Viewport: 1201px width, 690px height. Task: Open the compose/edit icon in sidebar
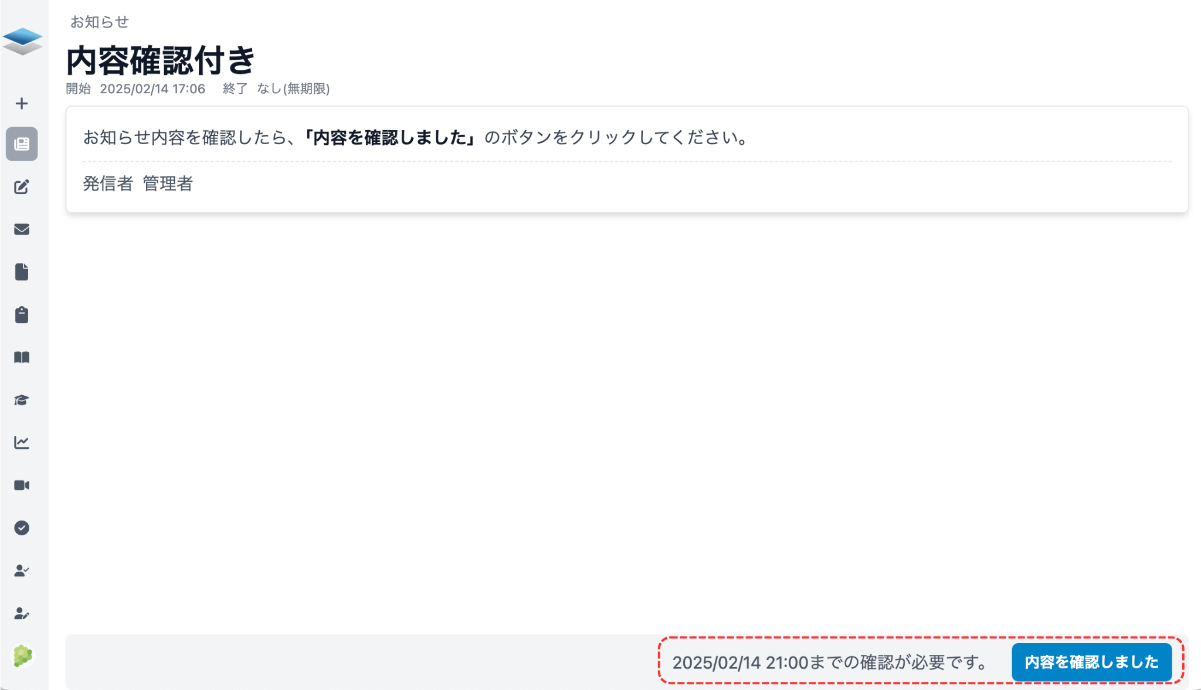coord(22,187)
